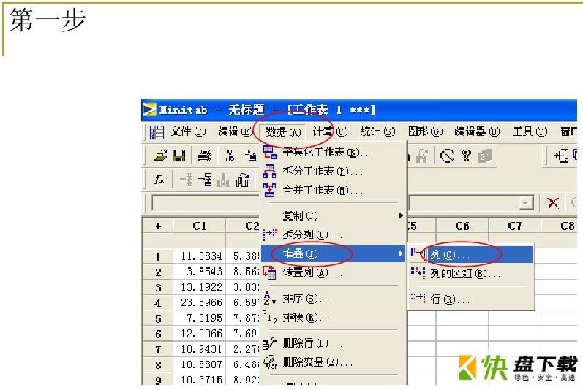Open the 图形(G) menu

point(425,131)
